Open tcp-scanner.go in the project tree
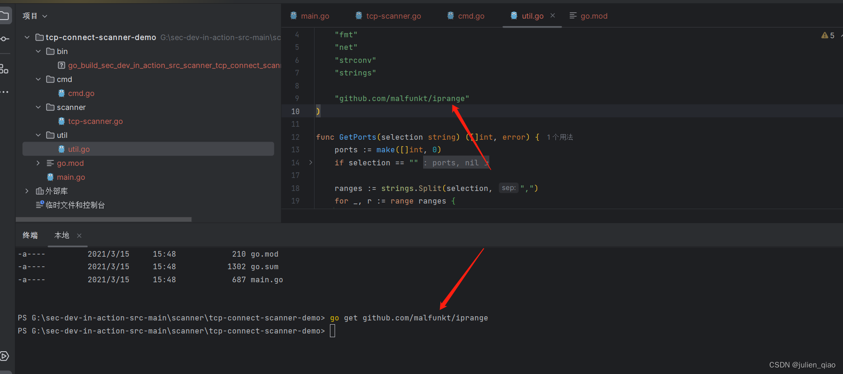843x374 pixels. coord(96,121)
